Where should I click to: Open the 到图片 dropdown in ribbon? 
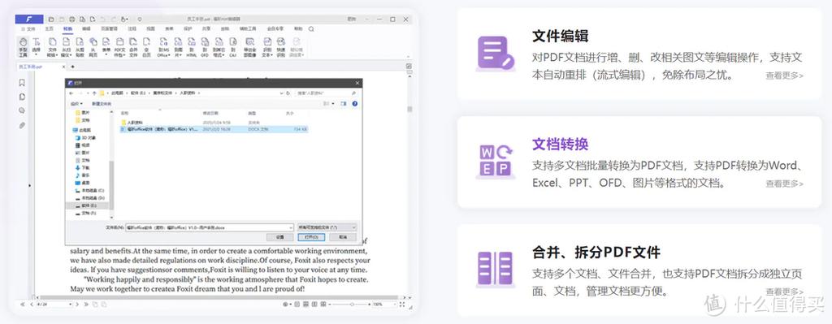tap(178, 47)
